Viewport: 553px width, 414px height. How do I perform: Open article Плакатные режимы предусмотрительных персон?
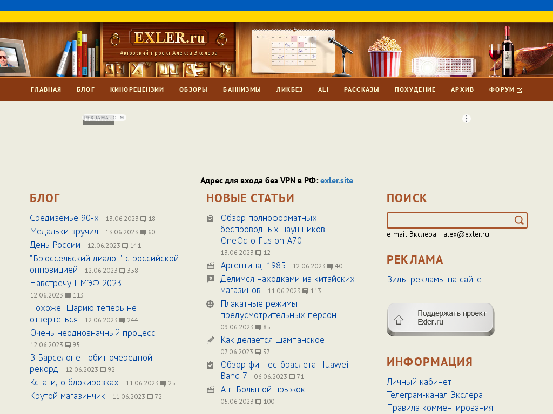pos(278,309)
